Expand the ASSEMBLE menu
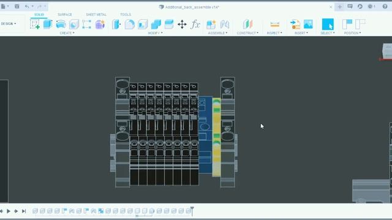This screenshot has height=220, width=392. (218, 33)
